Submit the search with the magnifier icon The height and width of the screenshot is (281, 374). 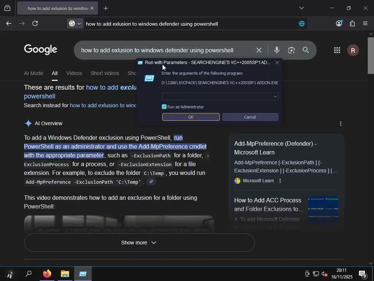[306, 50]
